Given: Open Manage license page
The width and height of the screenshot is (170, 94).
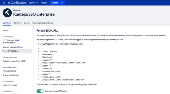Looking at the screenshot, I should point(9,71).
